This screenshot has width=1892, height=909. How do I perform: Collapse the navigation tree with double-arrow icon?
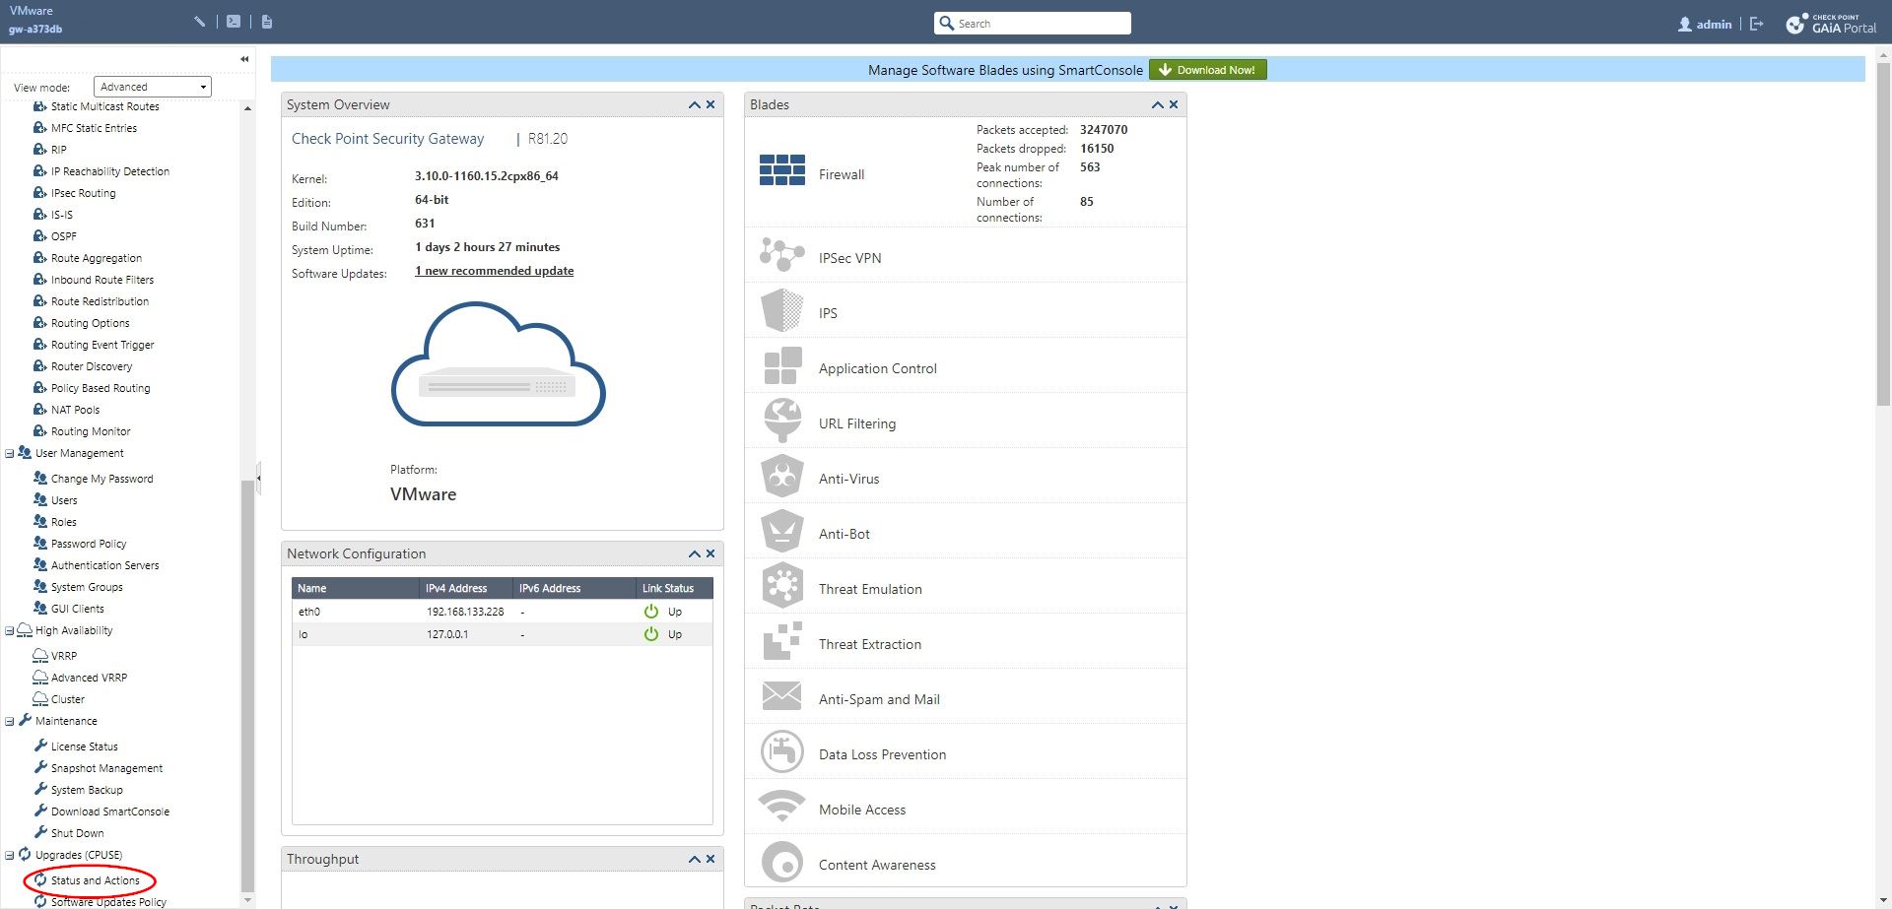pyautogui.click(x=244, y=59)
